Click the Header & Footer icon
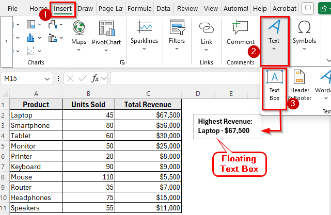This screenshot has height=215, width=331. pos(300,86)
